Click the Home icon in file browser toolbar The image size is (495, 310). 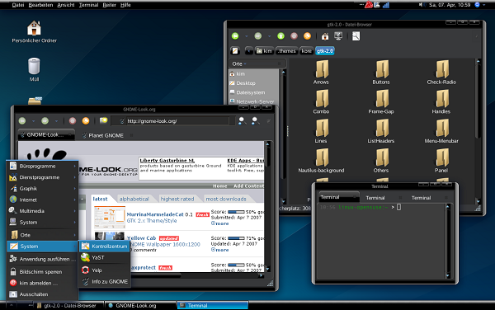(x=325, y=36)
